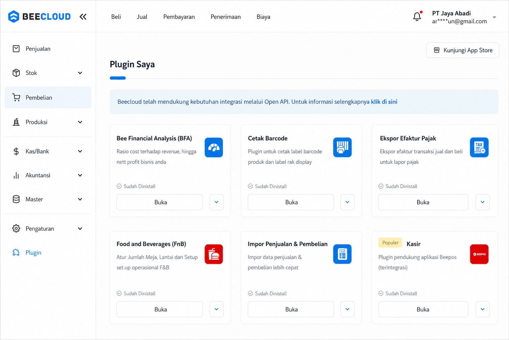Click Buka for Bee Financial Analysis
The image size is (509, 340).
tap(160, 202)
